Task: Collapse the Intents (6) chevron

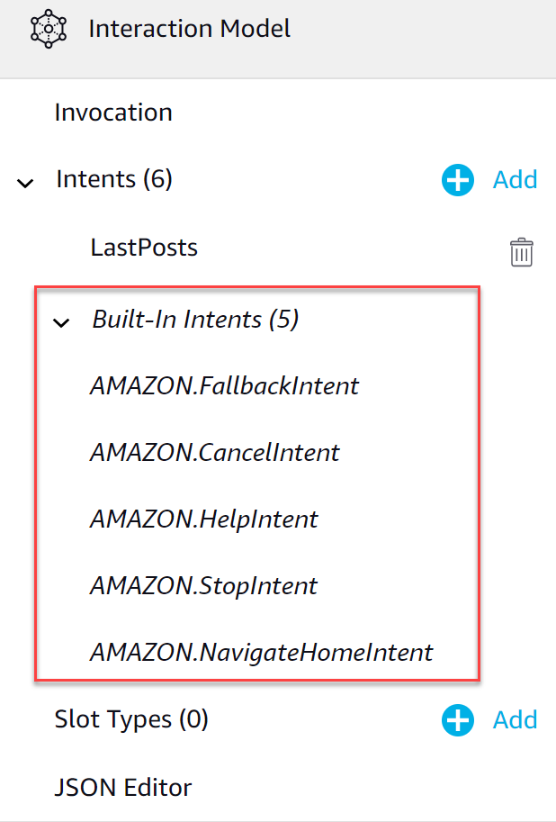Action: 25,183
